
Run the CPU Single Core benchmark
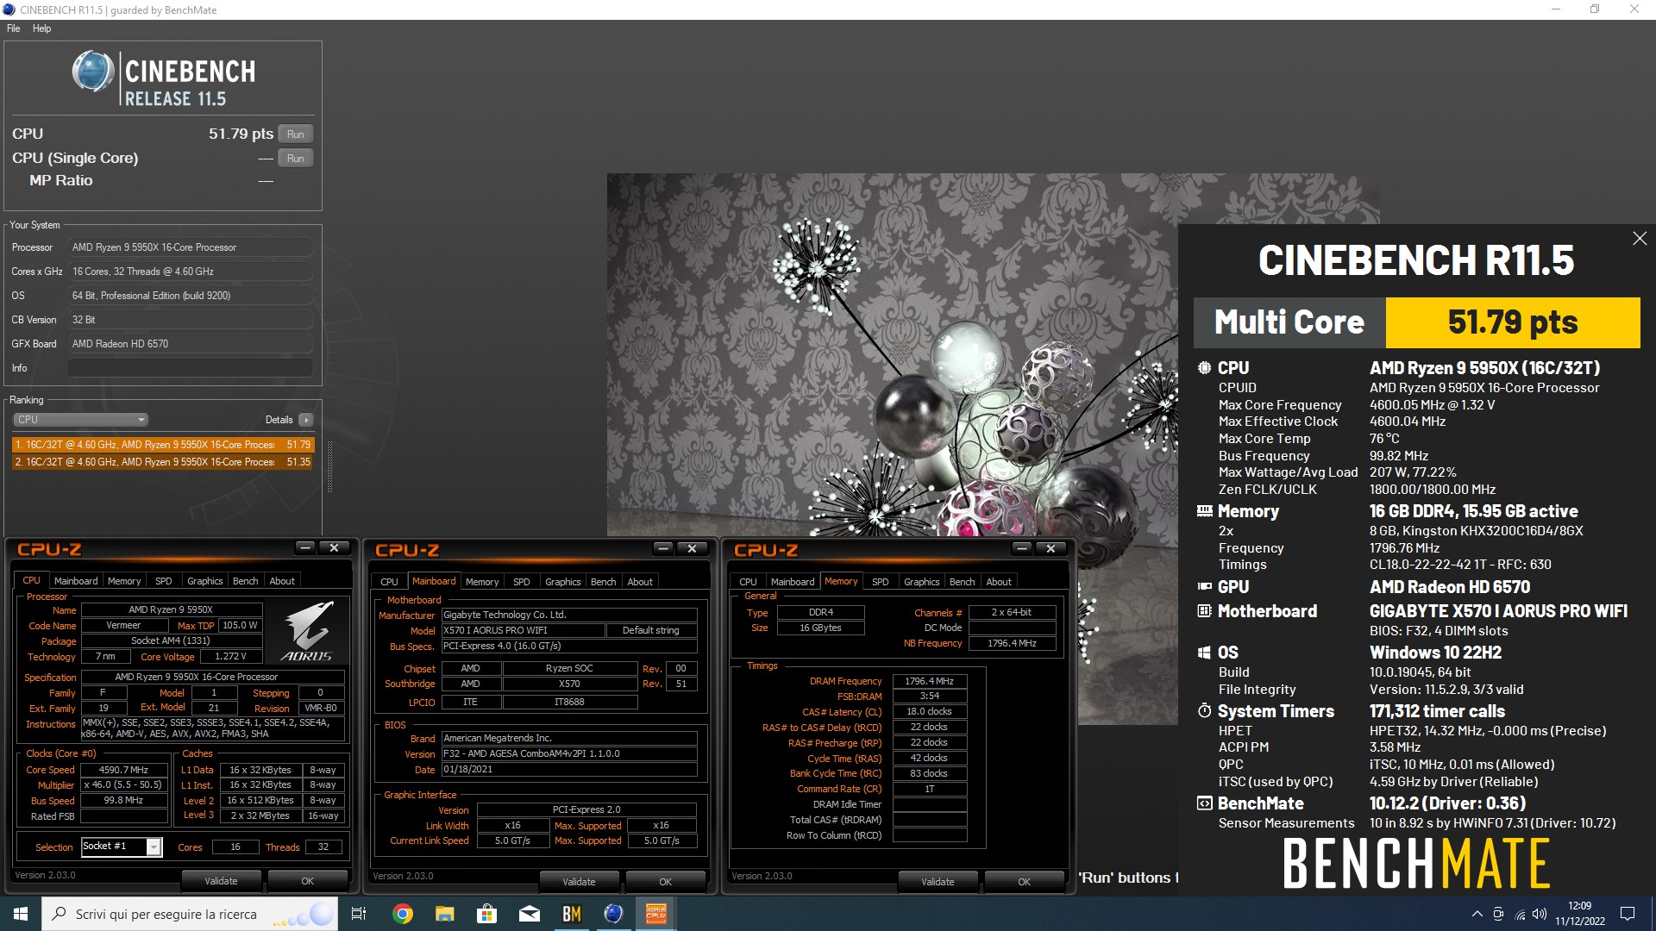295,159
